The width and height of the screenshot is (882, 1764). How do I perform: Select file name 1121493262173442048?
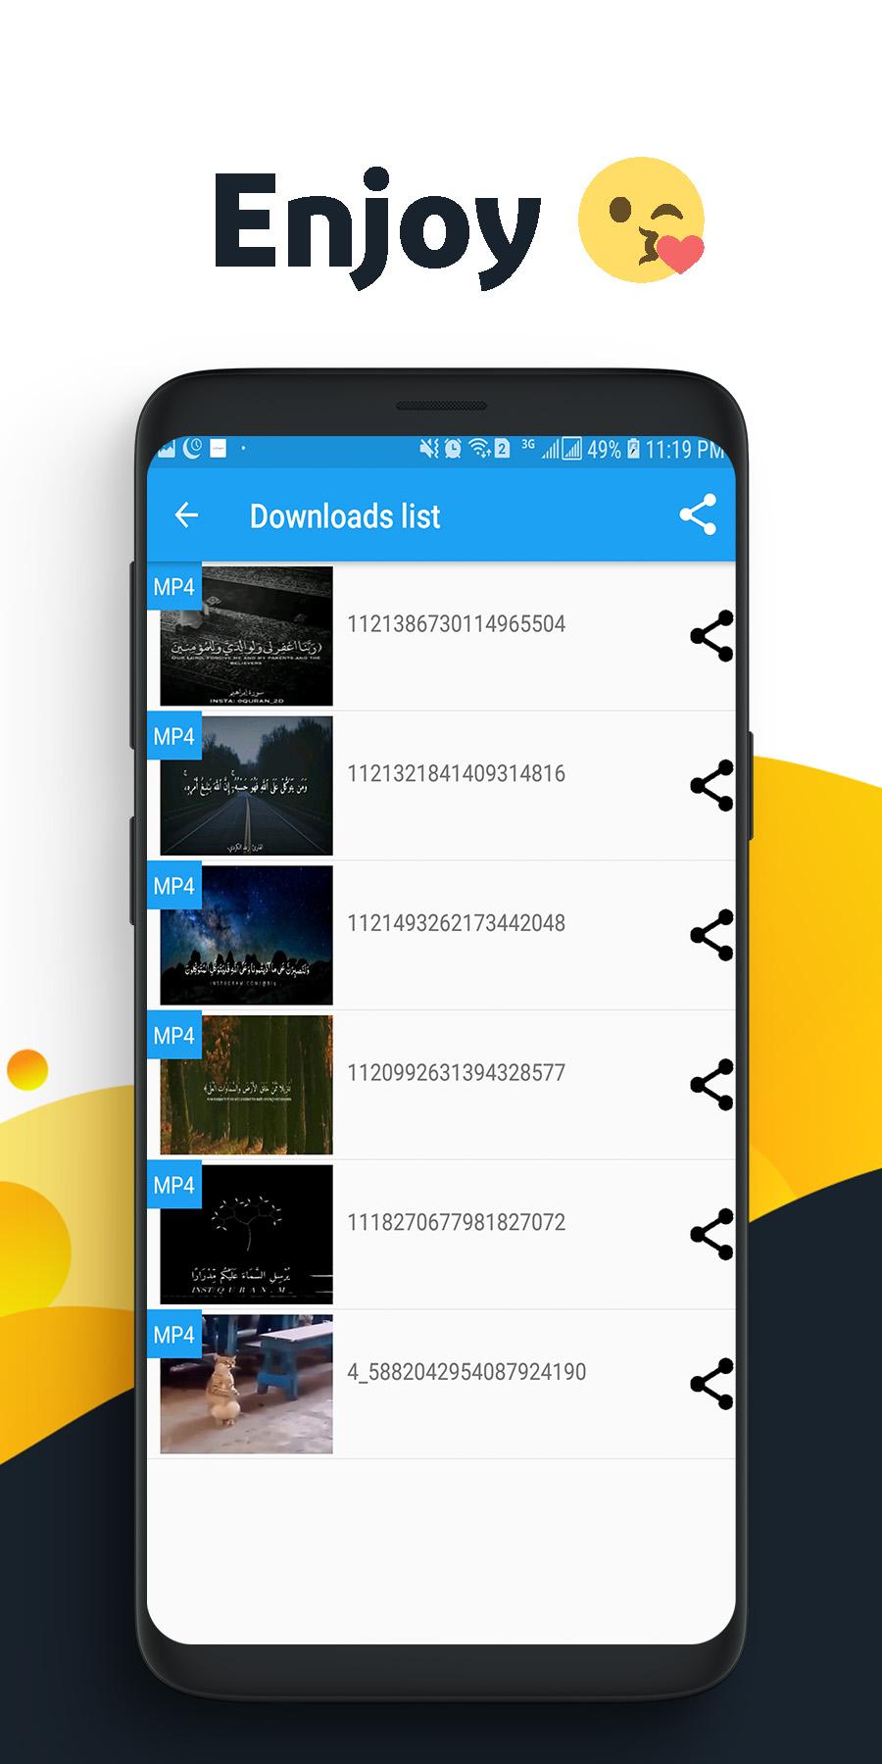coord(457,923)
